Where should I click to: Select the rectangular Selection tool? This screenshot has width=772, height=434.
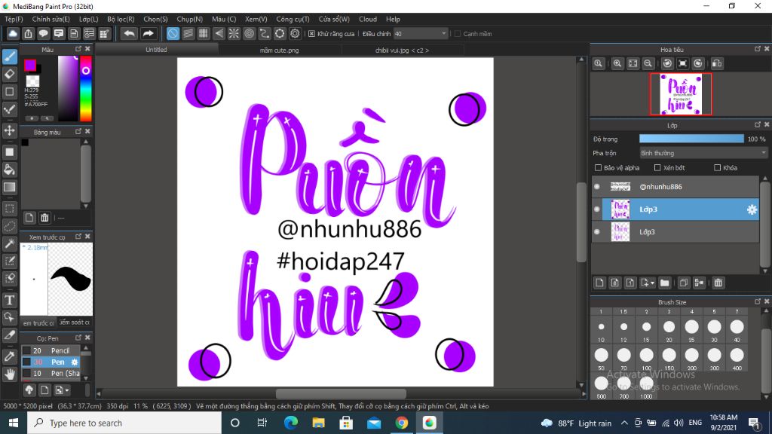coord(9,209)
